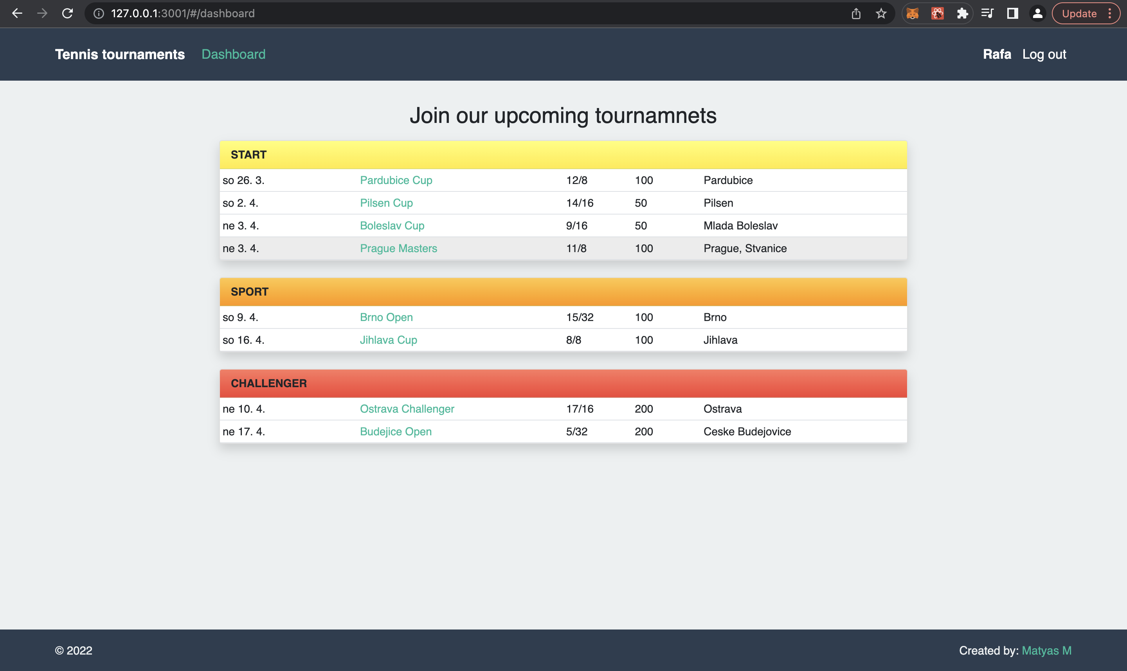Click the browser back arrow
This screenshot has width=1127, height=671.
tap(17, 14)
